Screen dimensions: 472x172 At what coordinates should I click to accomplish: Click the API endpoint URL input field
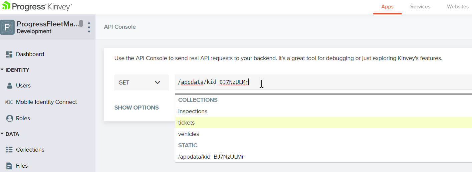point(323,82)
